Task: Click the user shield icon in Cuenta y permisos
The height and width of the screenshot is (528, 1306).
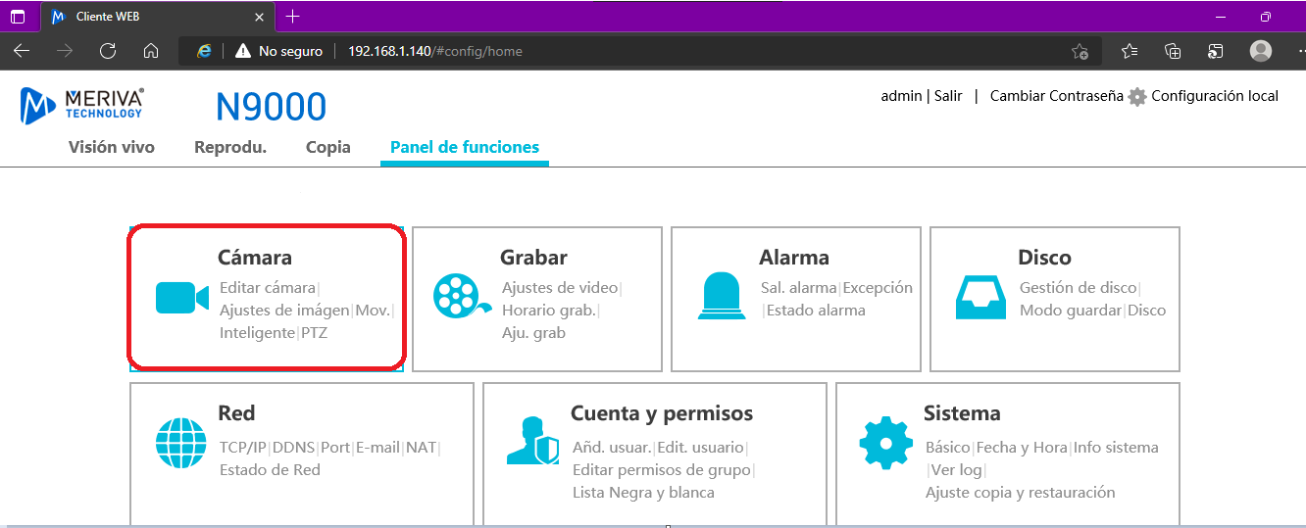Action: (532, 442)
